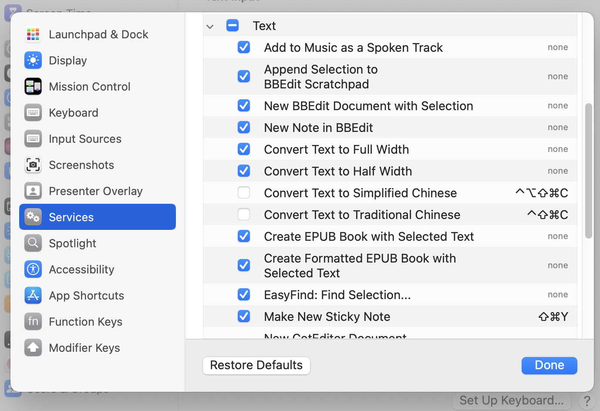This screenshot has width=600, height=411.
Task: Uncheck Add to Music as a Spoken Track
Action: tap(244, 47)
